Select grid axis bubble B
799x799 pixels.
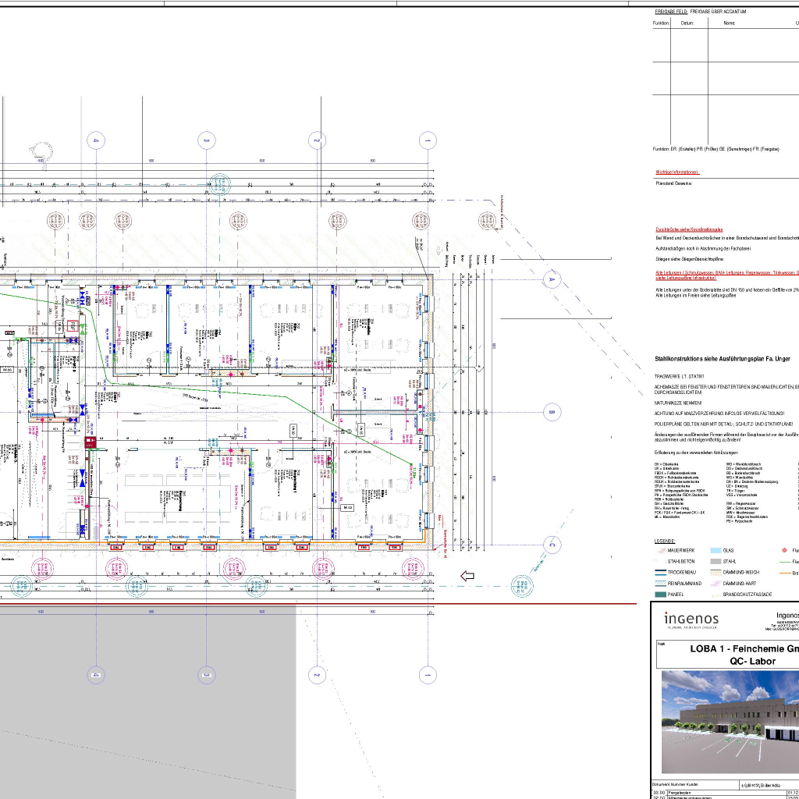(551, 412)
